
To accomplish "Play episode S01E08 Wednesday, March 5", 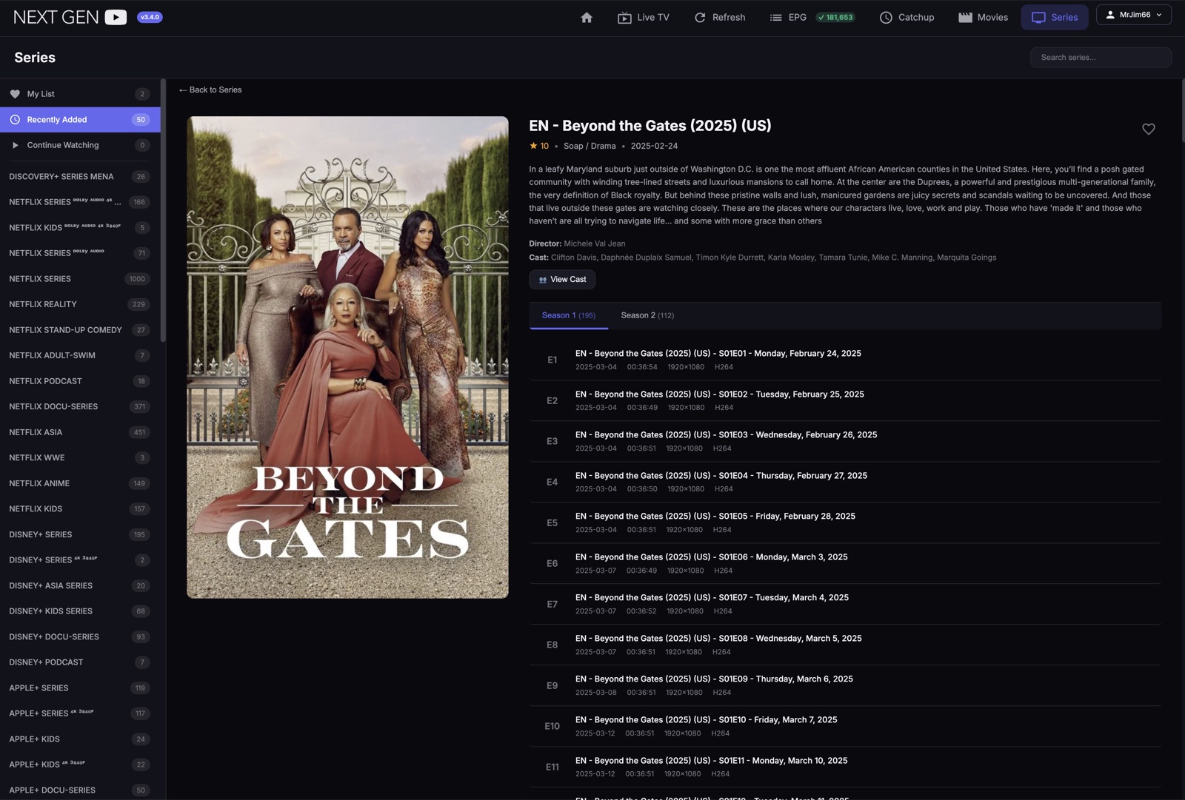I will click(845, 645).
